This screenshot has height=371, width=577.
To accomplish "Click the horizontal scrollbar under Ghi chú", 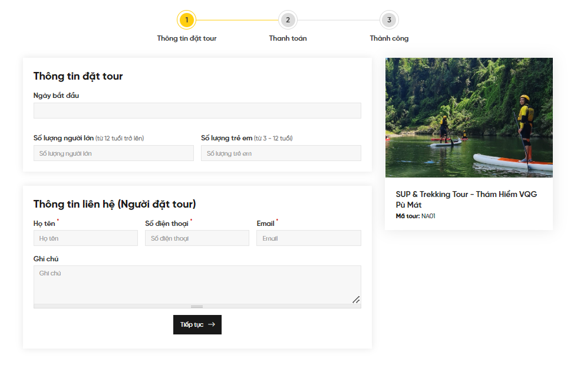I will coord(197,307).
